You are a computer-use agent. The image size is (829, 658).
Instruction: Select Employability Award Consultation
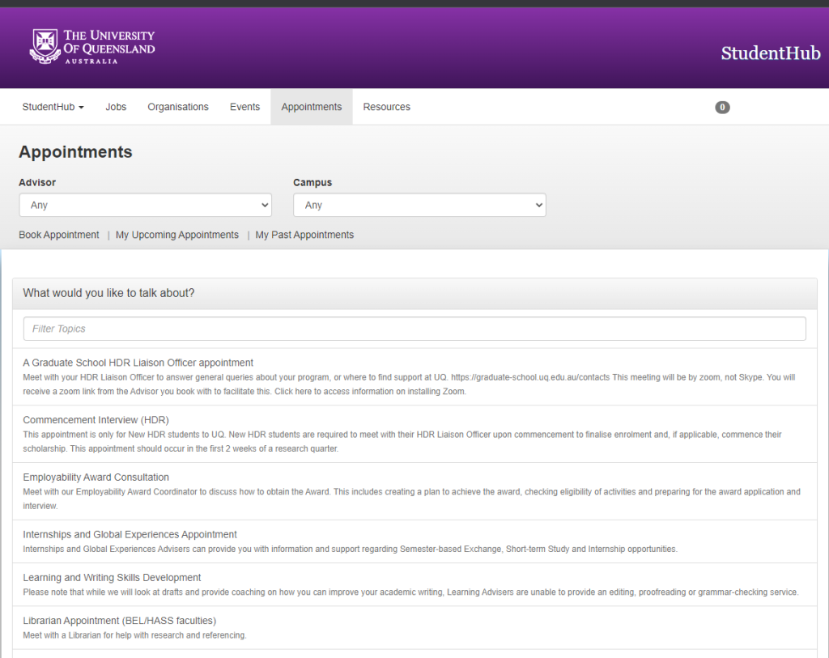pos(96,477)
